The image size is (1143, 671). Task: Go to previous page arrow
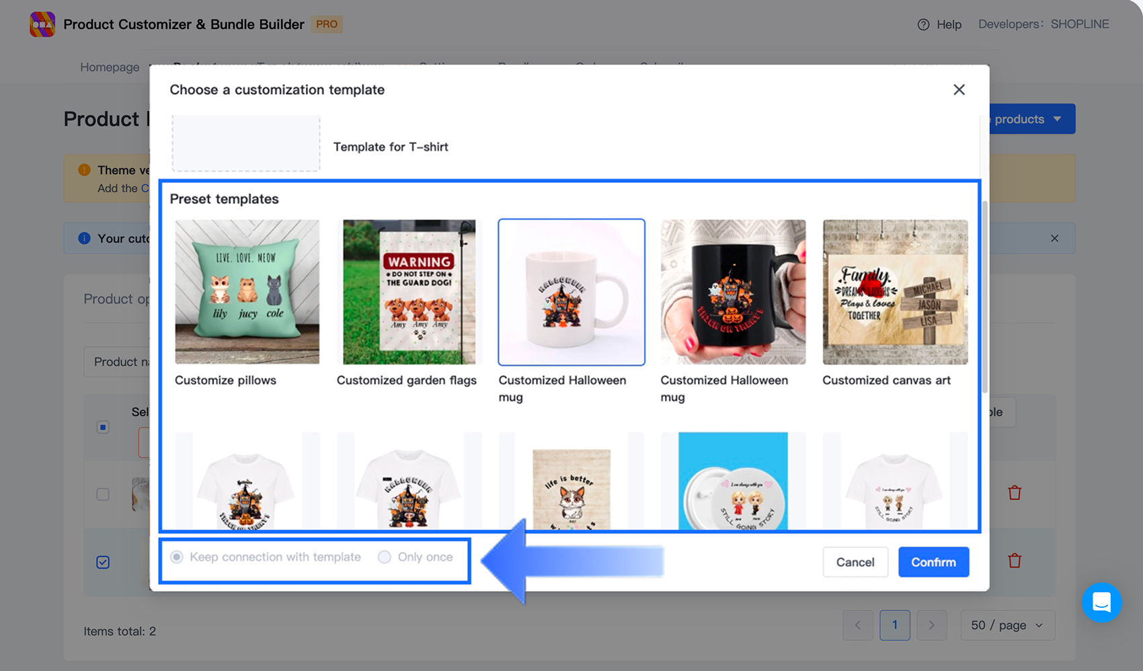tap(858, 625)
